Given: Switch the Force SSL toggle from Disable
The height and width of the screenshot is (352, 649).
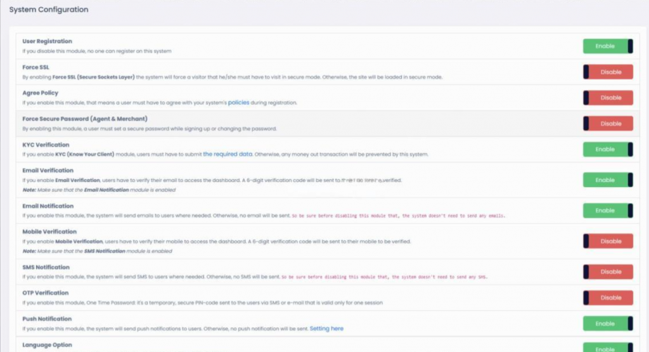Looking at the screenshot, I should tap(608, 72).
